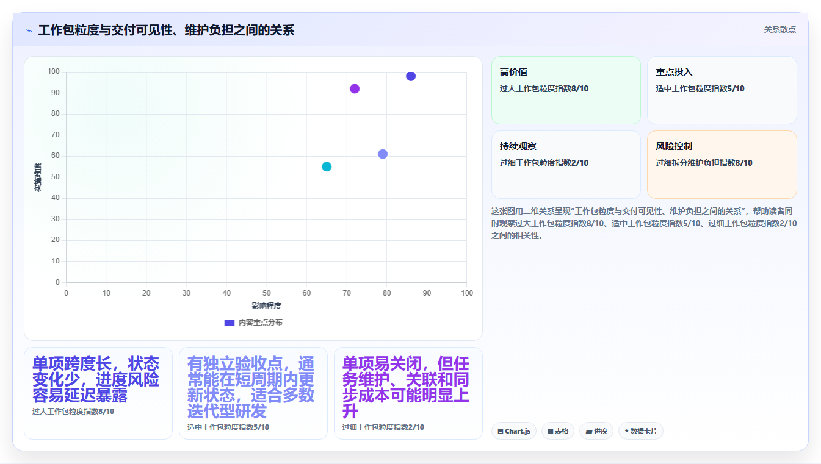Open the 高价值 card
This screenshot has height=464, width=821.
[x=566, y=90]
